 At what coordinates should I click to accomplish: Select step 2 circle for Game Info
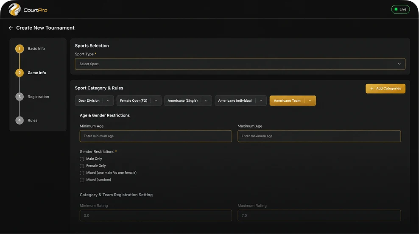point(20,72)
